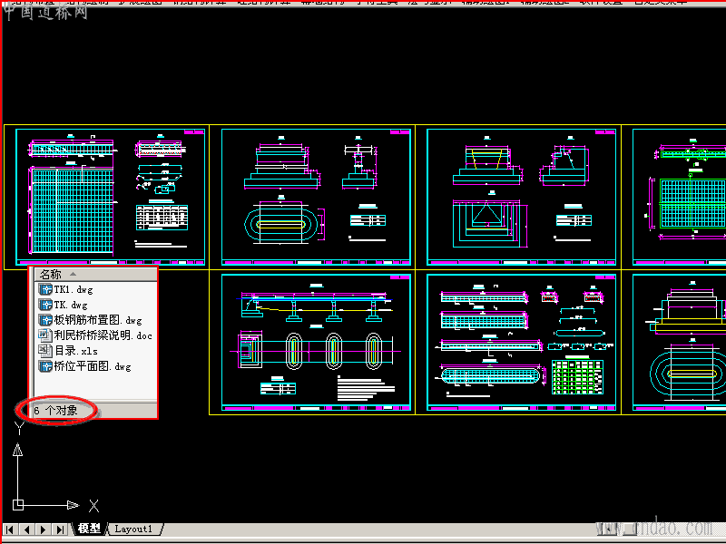The height and width of the screenshot is (544, 726).
Task: Select the 利民桥桥梁说明.doc file name
Action: pos(103,335)
